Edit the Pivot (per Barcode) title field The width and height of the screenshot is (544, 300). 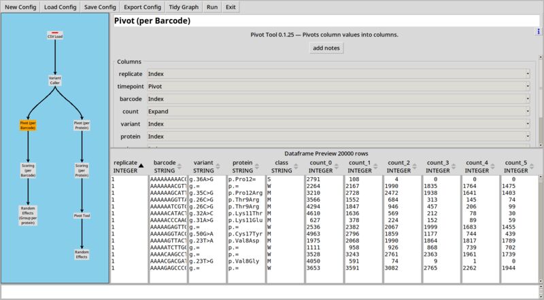(326, 21)
